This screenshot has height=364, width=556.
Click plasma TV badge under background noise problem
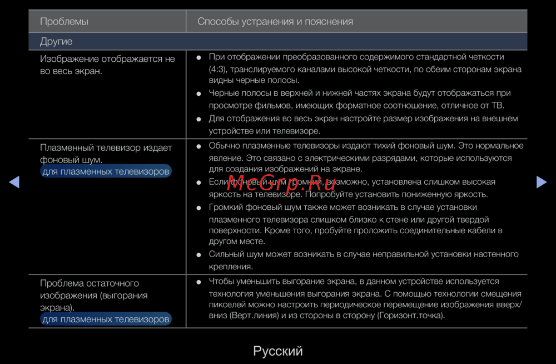point(106,172)
